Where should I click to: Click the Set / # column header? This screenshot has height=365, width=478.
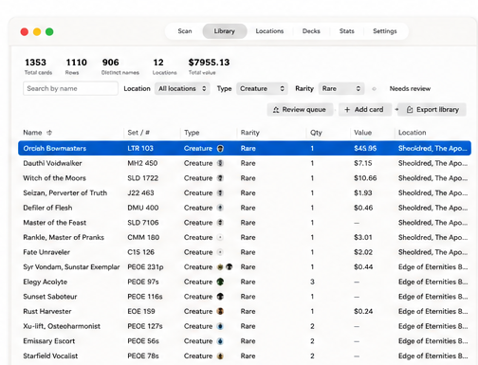(138, 133)
